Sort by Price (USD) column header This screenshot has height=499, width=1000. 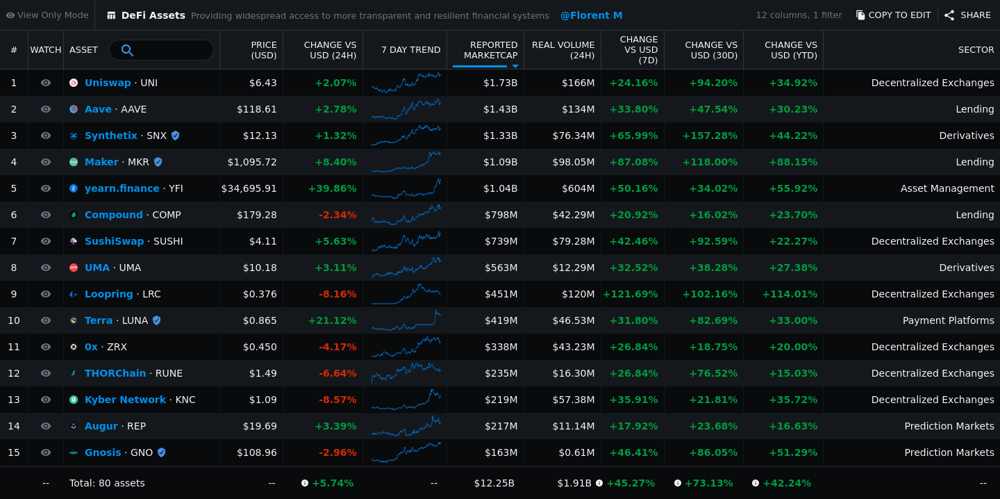click(x=263, y=50)
